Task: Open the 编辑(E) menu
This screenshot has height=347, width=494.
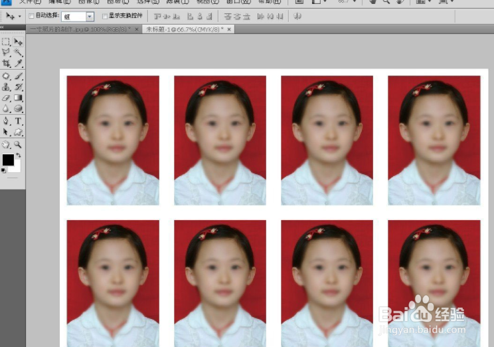Action: pos(60,1)
